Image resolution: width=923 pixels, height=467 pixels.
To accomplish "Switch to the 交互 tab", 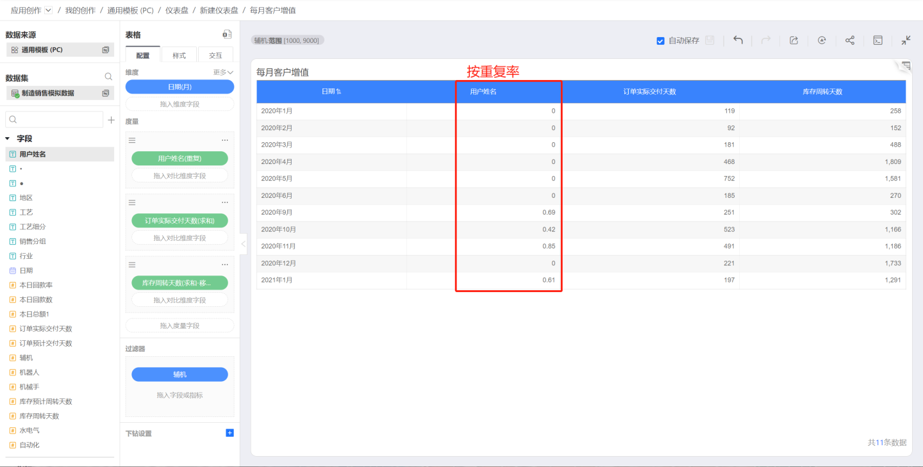I will pyautogui.click(x=215, y=56).
